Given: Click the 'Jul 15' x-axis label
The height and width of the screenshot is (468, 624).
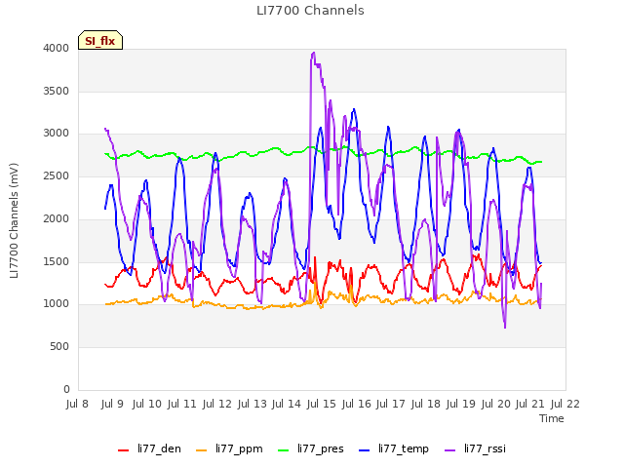Looking at the screenshot, I should [322, 404].
